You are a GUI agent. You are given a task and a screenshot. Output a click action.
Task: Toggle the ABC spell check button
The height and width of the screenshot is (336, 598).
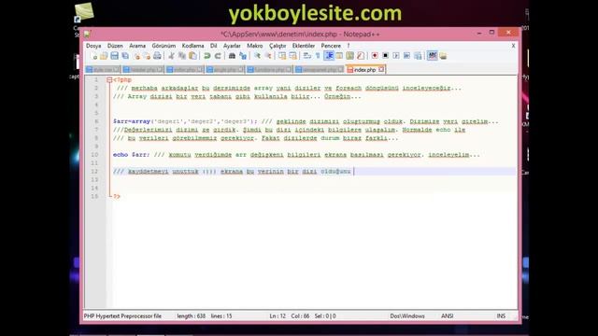pyautogui.click(x=432, y=56)
